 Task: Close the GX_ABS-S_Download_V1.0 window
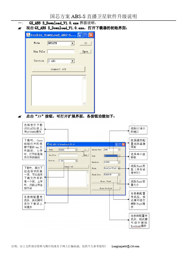tap(123, 145)
